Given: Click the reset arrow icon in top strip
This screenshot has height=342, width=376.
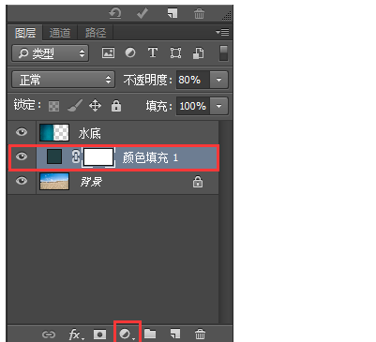Looking at the screenshot, I should [115, 13].
